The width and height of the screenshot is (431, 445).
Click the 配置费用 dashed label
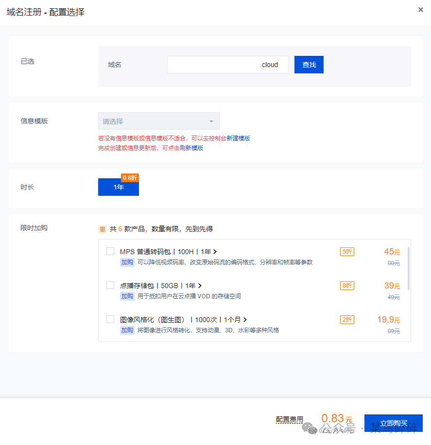[x=290, y=419]
